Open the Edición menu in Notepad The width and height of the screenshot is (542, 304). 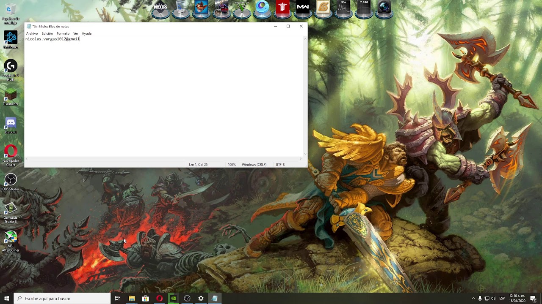[47, 33]
